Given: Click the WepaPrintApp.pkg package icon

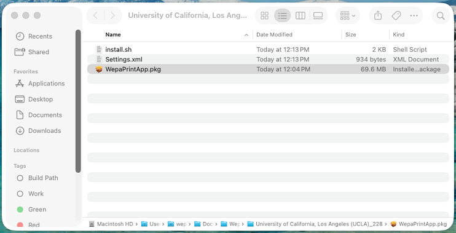Looking at the screenshot, I should (x=99, y=69).
